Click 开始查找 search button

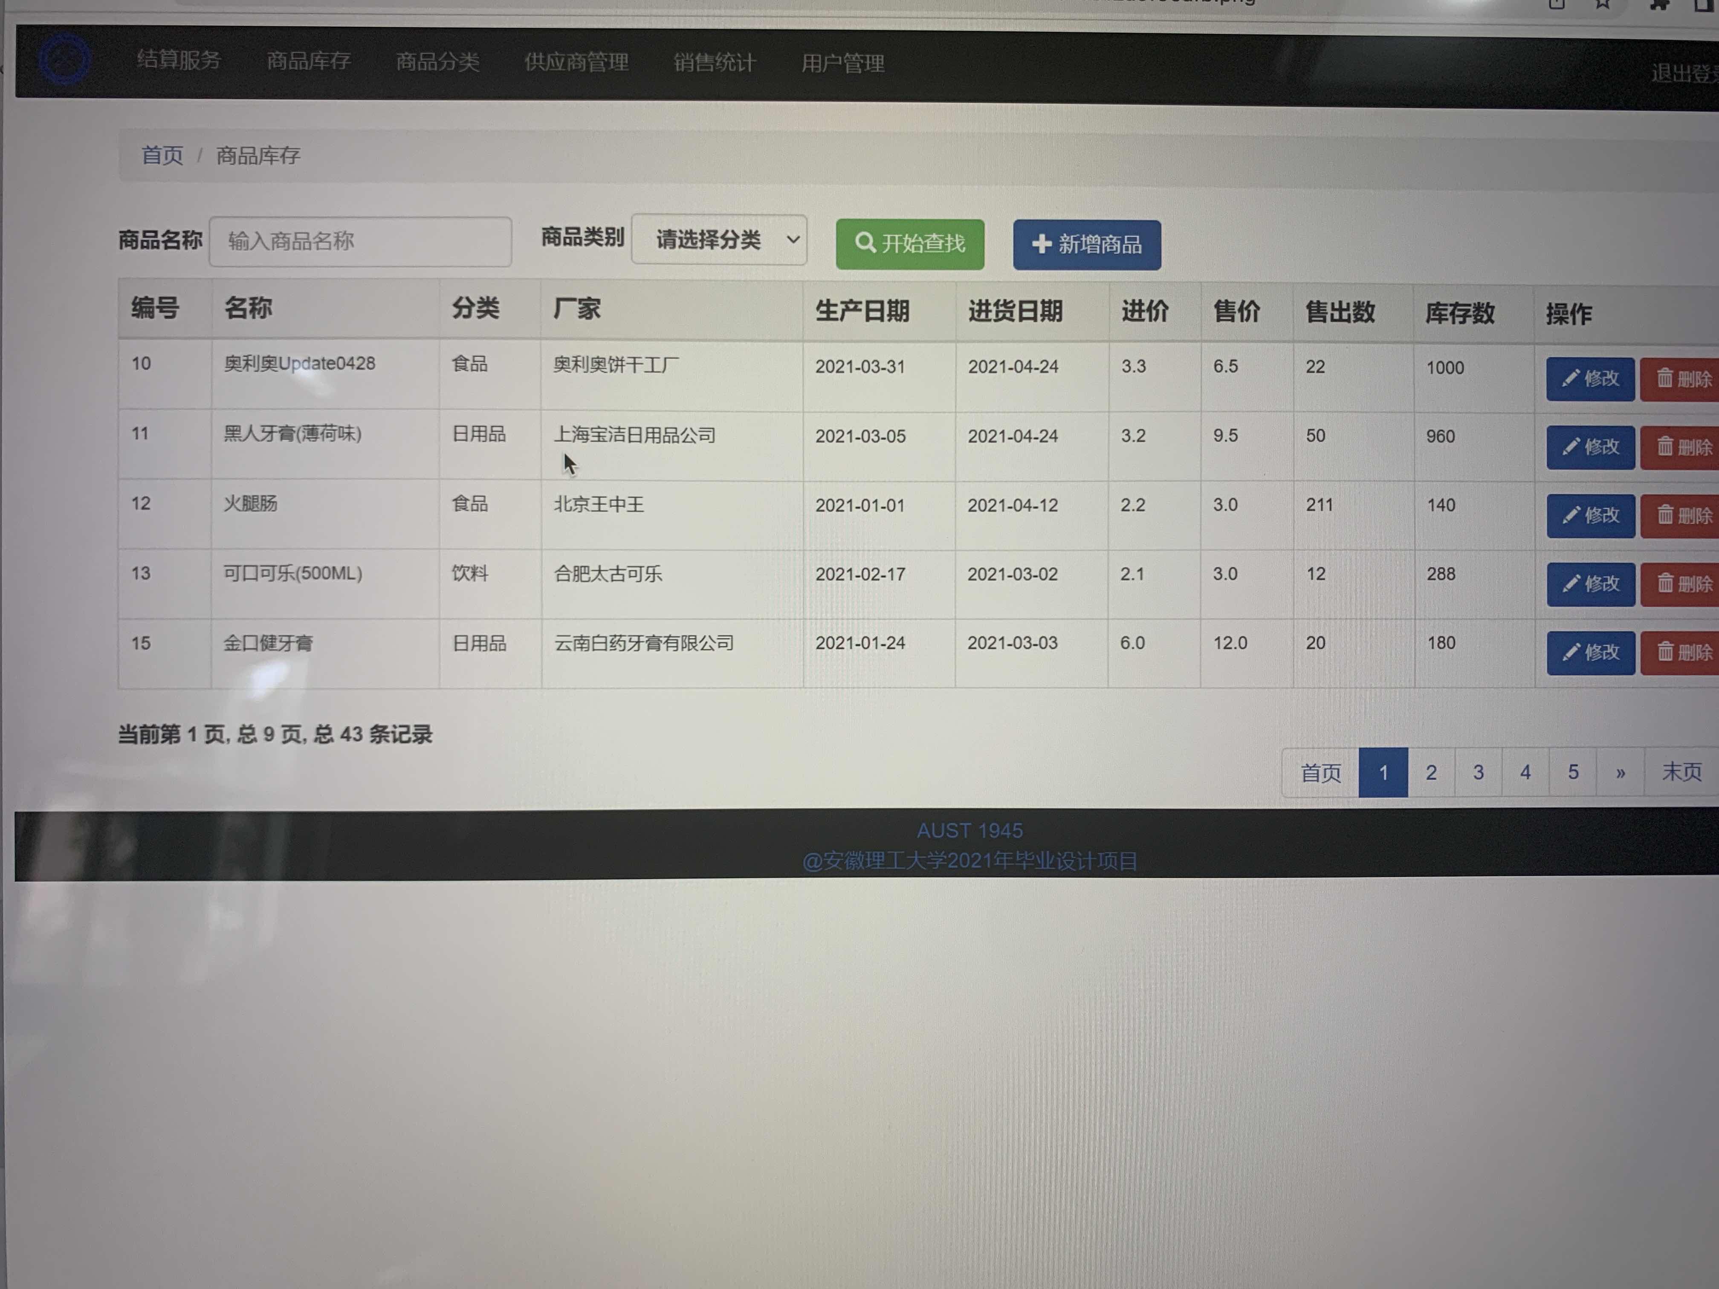[910, 244]
